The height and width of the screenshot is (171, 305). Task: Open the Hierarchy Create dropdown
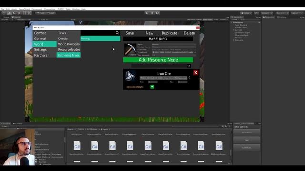point(235,20)
